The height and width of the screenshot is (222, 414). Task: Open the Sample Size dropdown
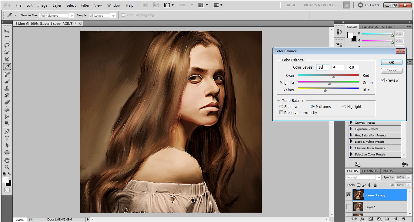coord(57,15)
